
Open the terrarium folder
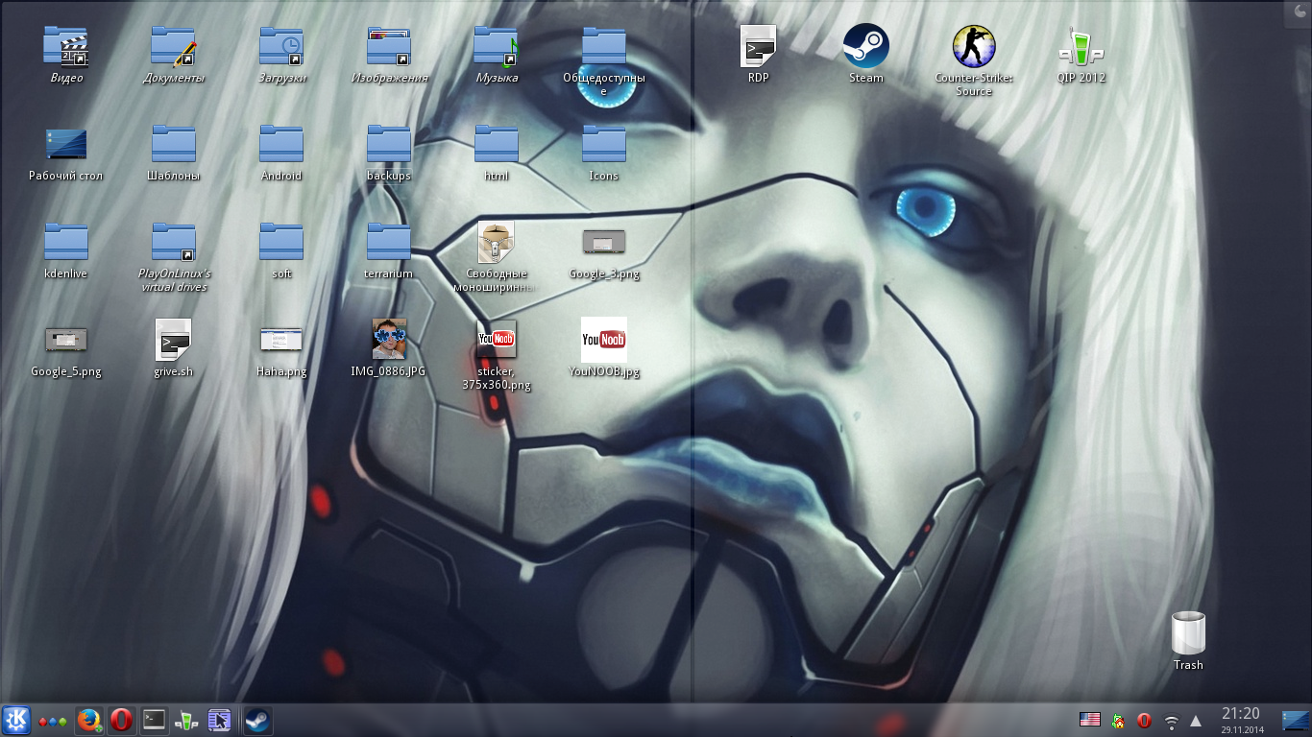click(389, 242)
